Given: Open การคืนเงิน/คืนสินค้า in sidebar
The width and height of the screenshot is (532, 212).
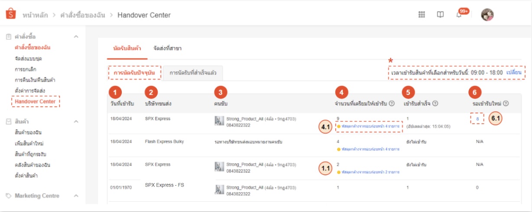Looking at the screenshot, I should pyautogui.click(x=35, y=80).
